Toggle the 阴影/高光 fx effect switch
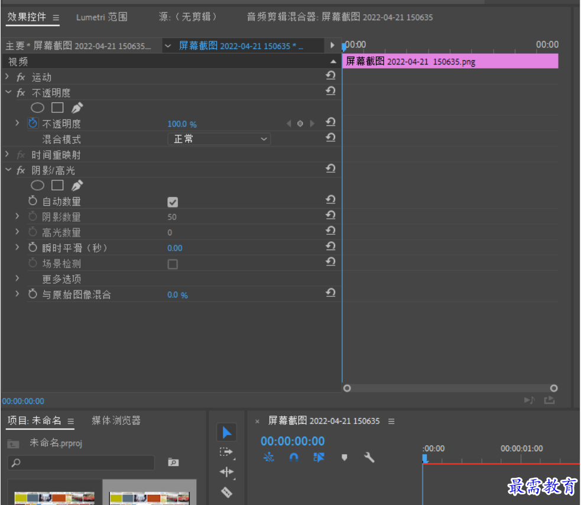This screenshot has height=505, width=581. coord(21,170)
